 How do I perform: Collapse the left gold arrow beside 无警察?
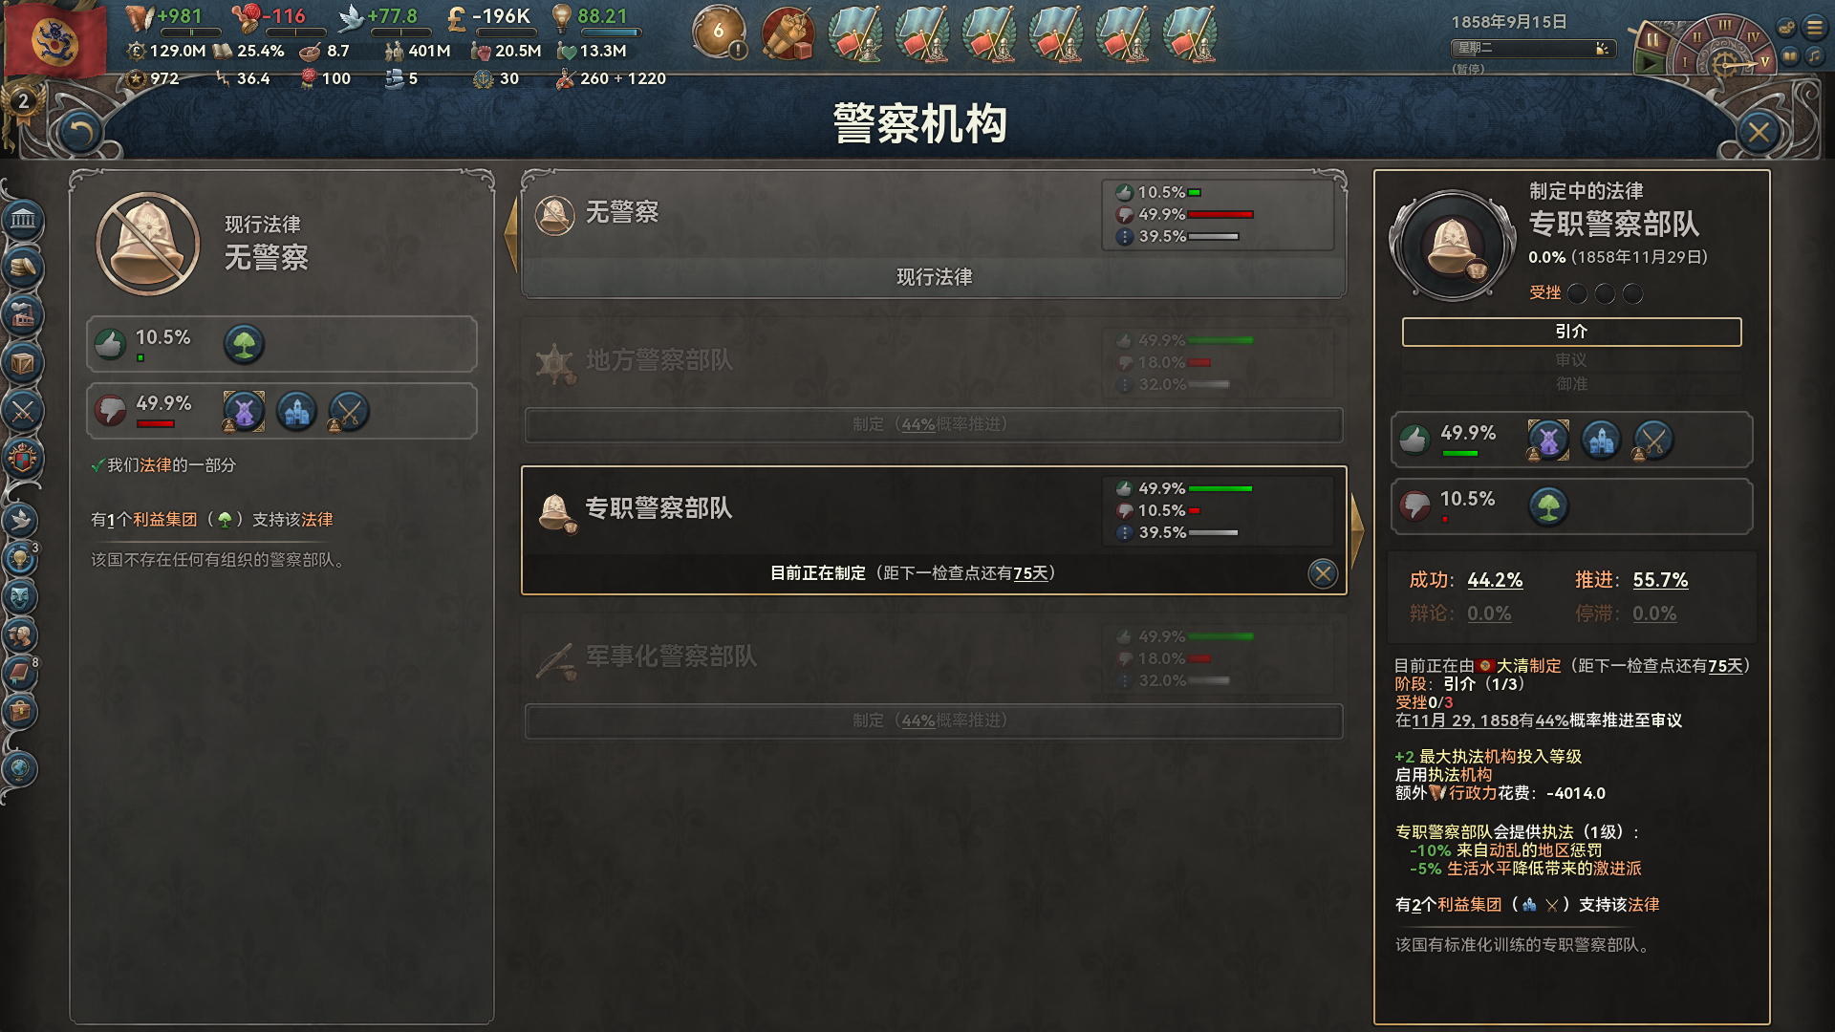[511, 233]
